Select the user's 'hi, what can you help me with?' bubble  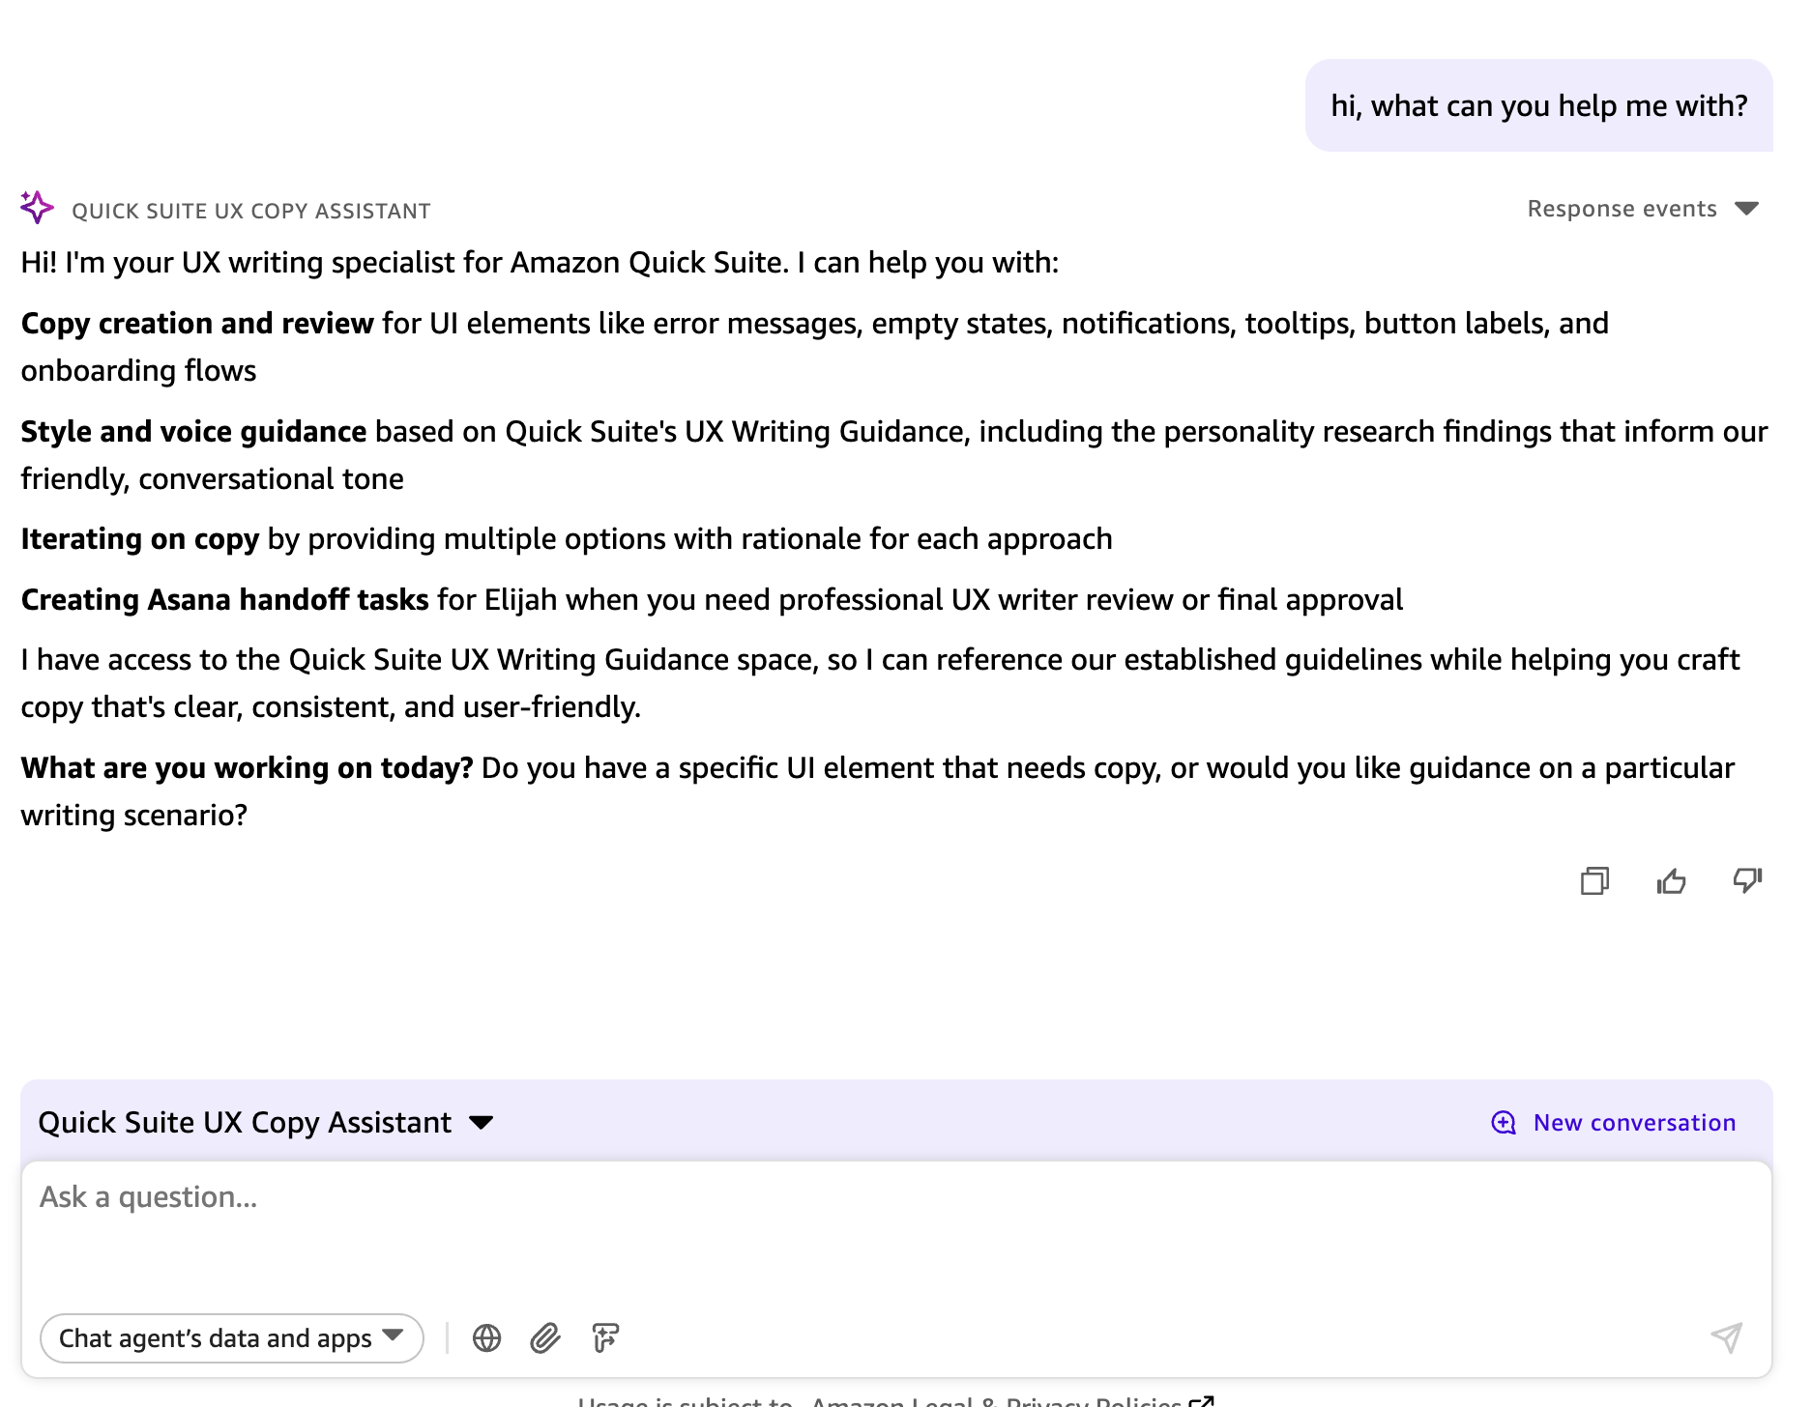(1539, 105)
